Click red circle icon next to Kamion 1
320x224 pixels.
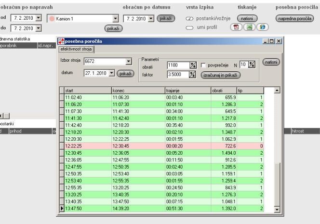(x=52, y=19)
